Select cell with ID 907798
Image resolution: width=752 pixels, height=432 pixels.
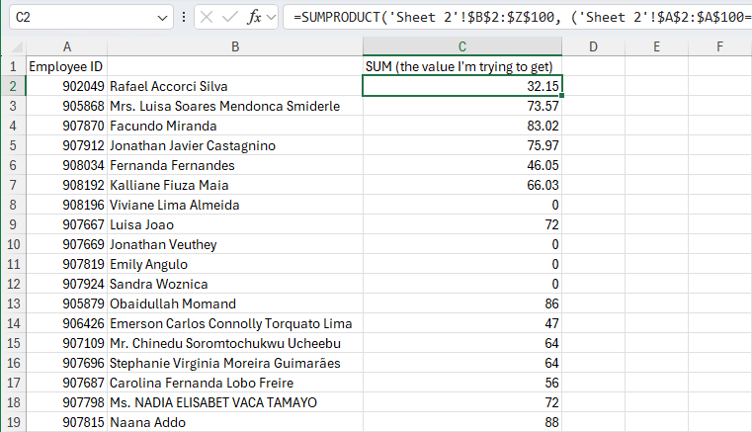(x=66, y=402)
